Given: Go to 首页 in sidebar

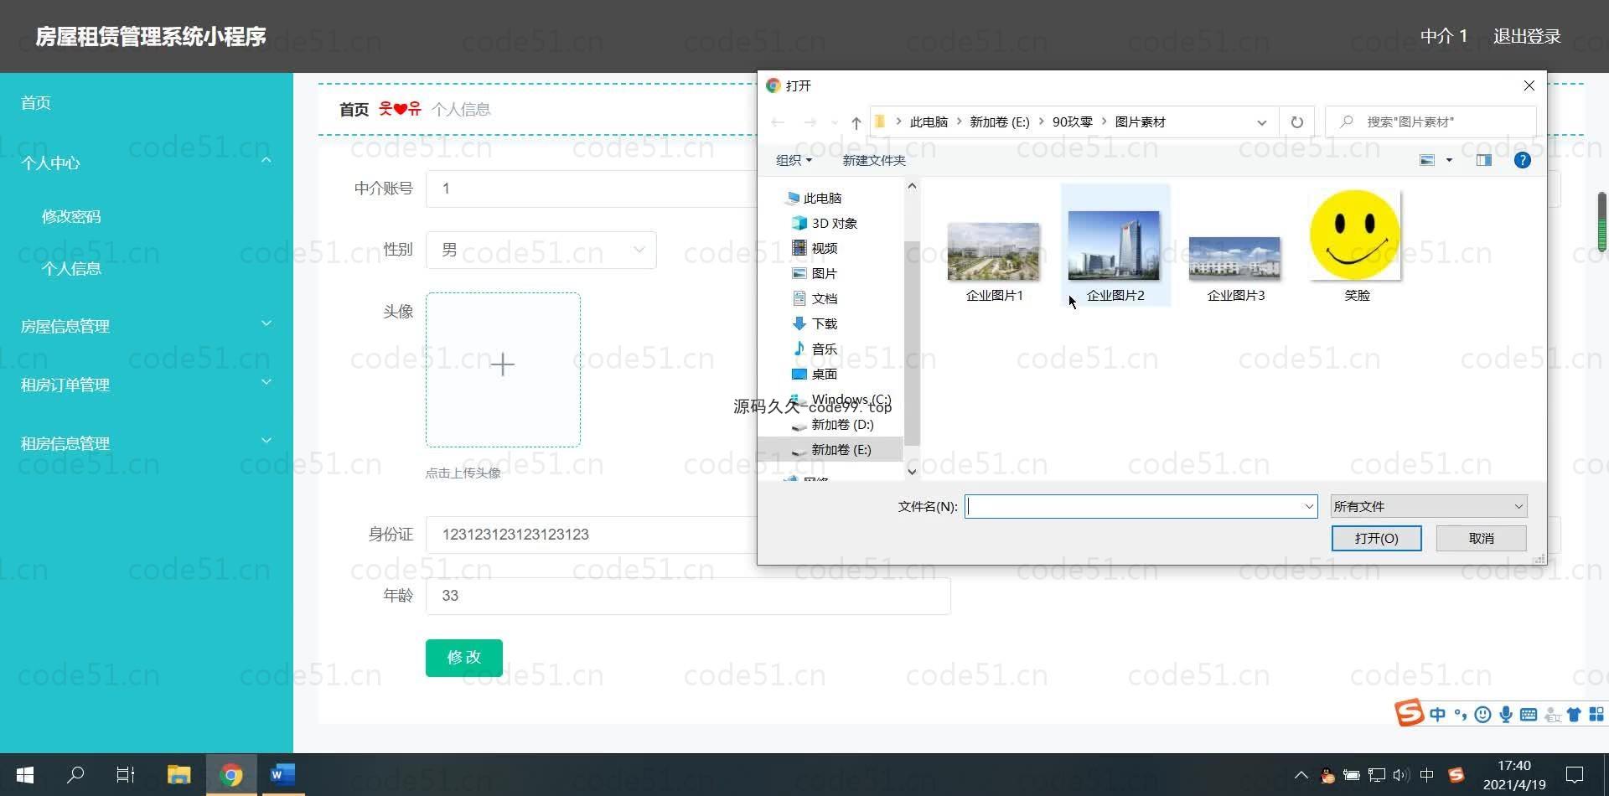Looking at the screenshot, I should 36,102.
